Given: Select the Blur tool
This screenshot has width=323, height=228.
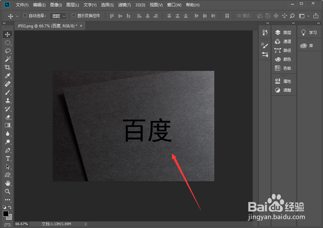Looking at the screenshot, I should (x=8, y=134).
